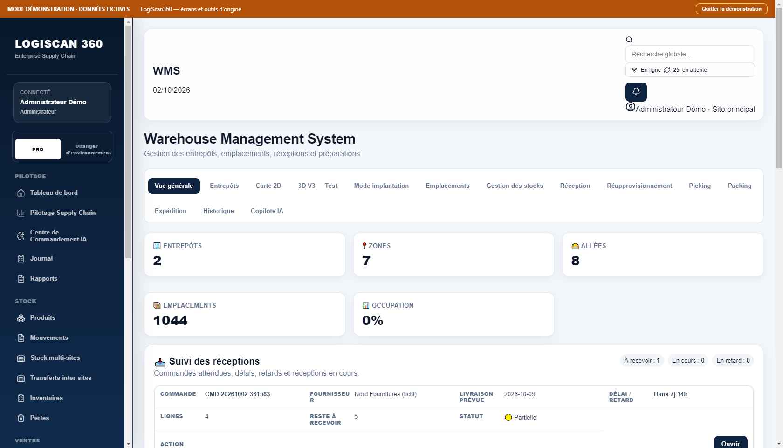
Task: Click Quitter la démonstration button
Action: tap(732, 9)
